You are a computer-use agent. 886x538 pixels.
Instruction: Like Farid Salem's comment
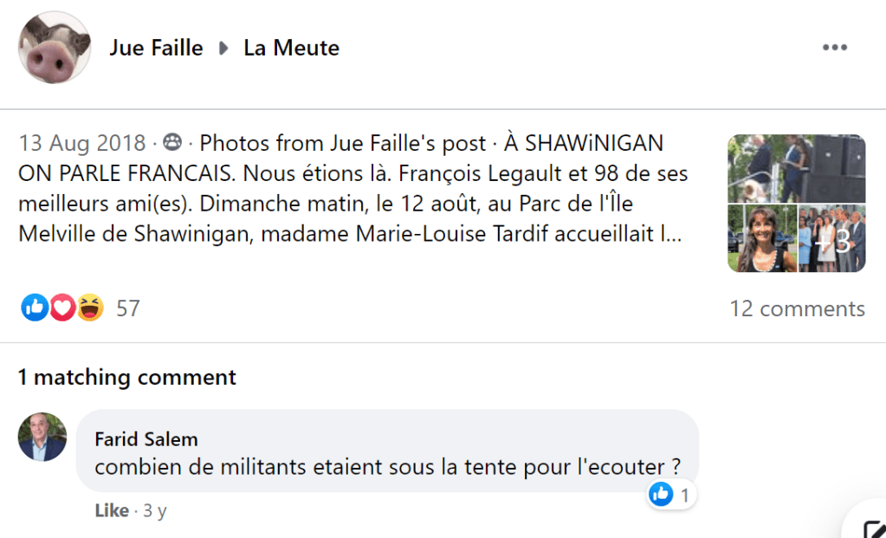112,511
